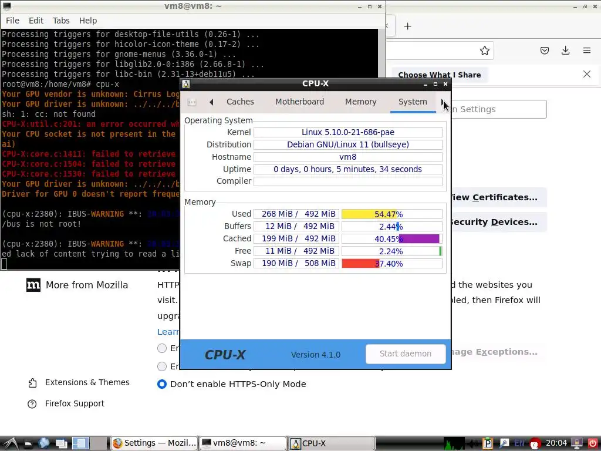Open the Firefox hamburger application menu
The width and height of the screenshot is (601, 451).
(587, 51)
